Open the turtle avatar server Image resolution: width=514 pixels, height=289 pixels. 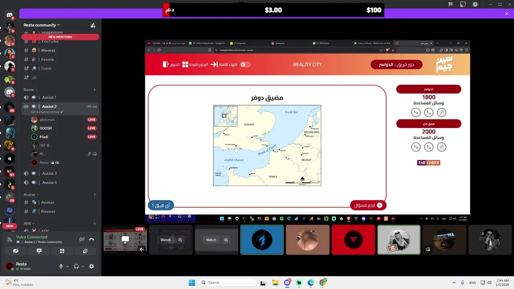[10, 79]
